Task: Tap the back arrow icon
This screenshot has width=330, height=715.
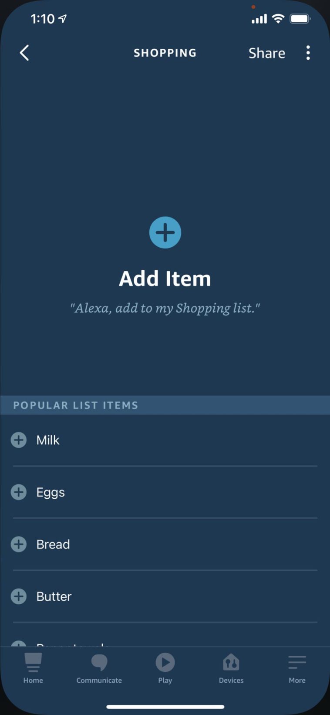Action: click(x=24, y=53)
